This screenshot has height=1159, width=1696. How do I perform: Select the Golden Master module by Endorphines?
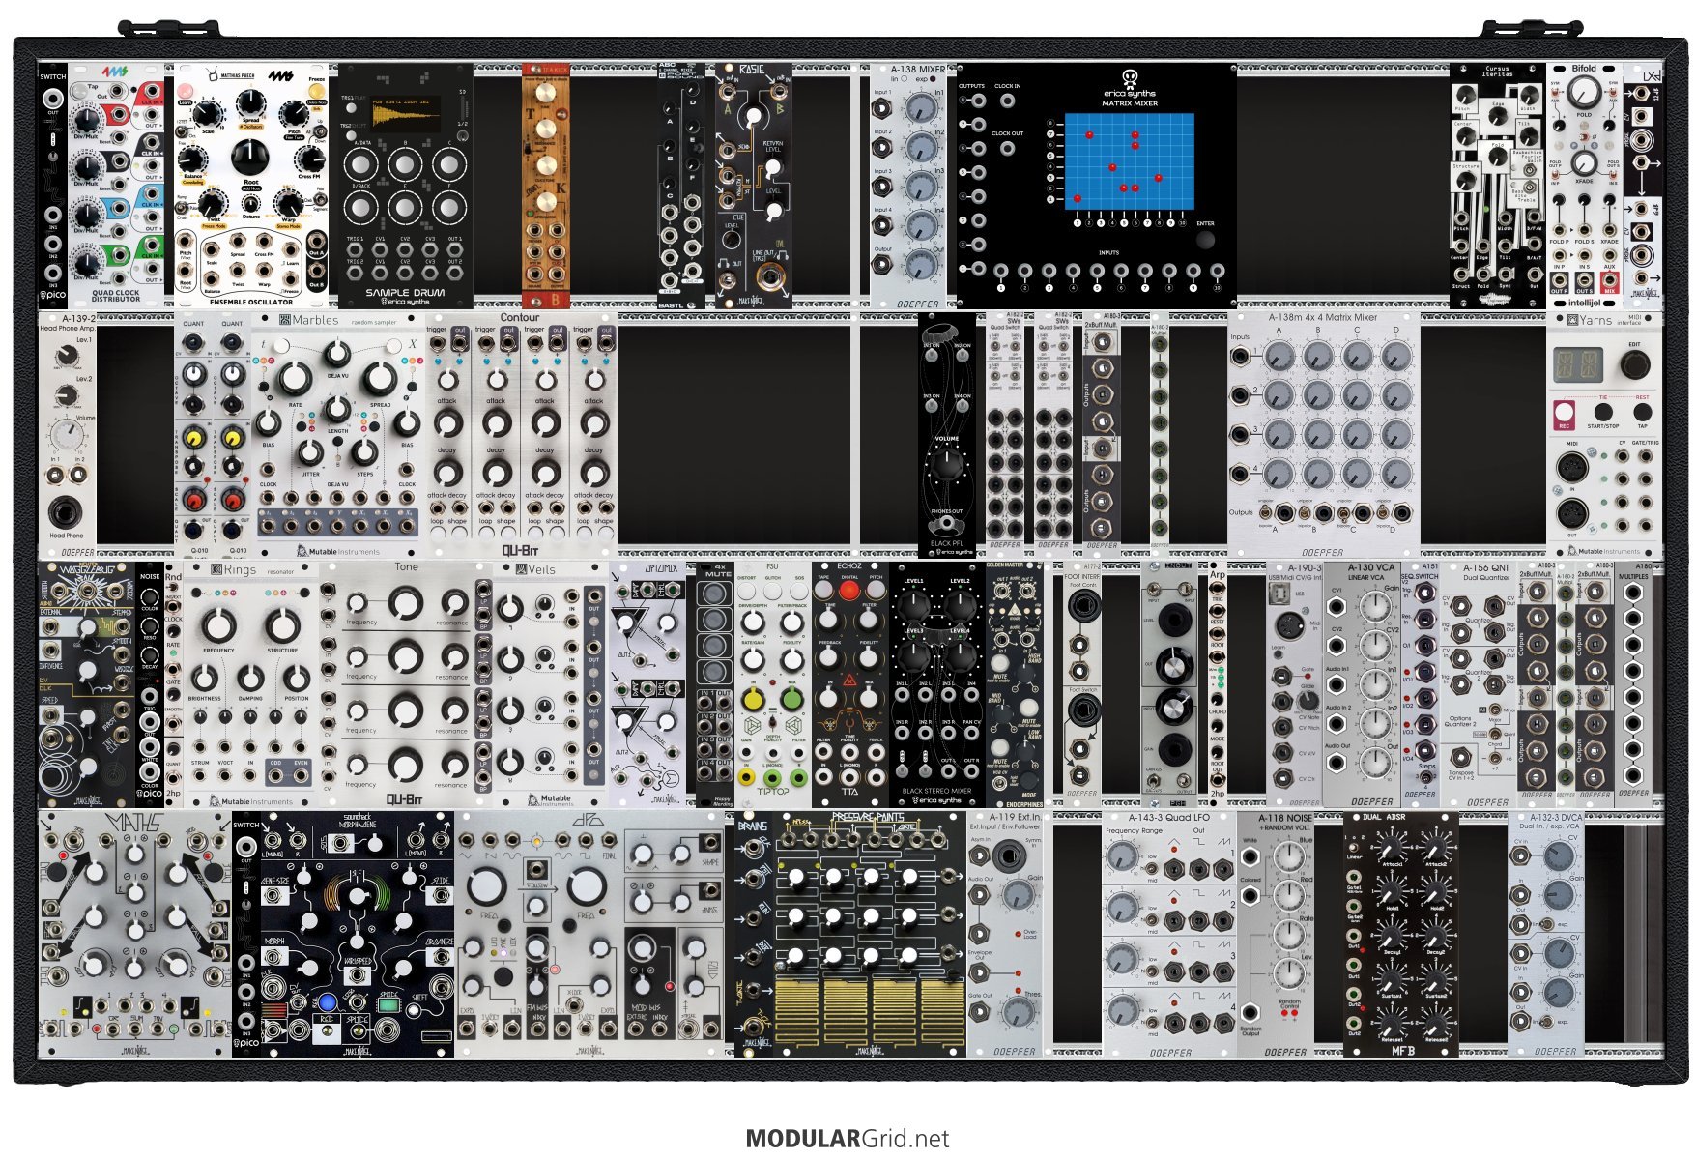click(x=1015, y=684)
